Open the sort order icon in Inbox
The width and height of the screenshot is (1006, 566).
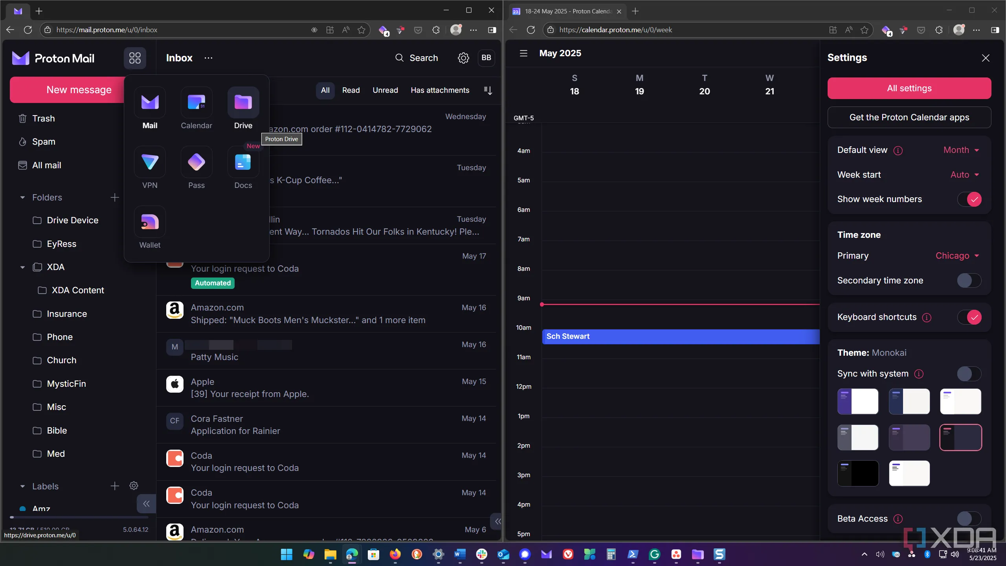click(488, 90)
